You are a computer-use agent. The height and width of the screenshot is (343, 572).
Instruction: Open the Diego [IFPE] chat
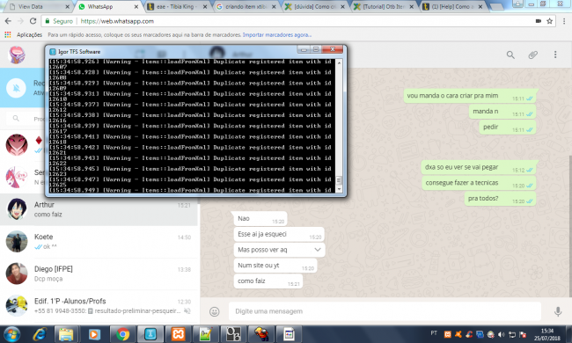[99, 274]
